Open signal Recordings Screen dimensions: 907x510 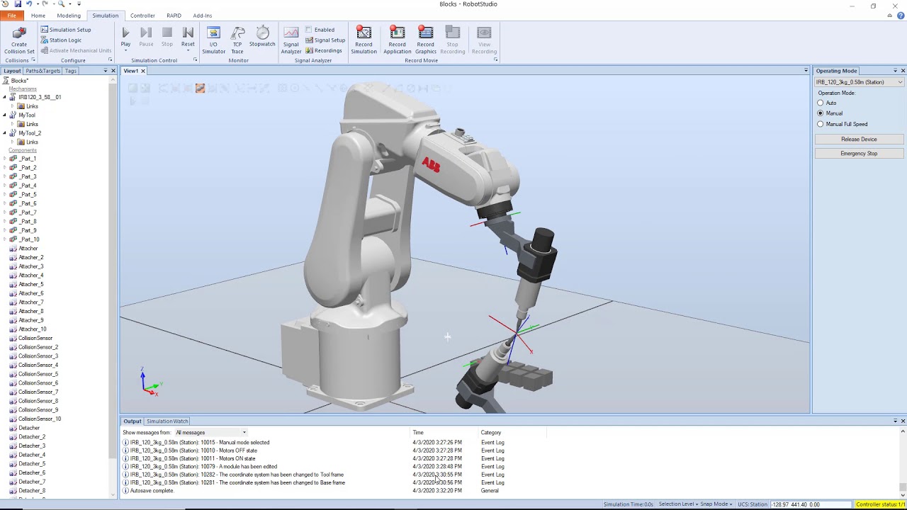tap(324, 50)
